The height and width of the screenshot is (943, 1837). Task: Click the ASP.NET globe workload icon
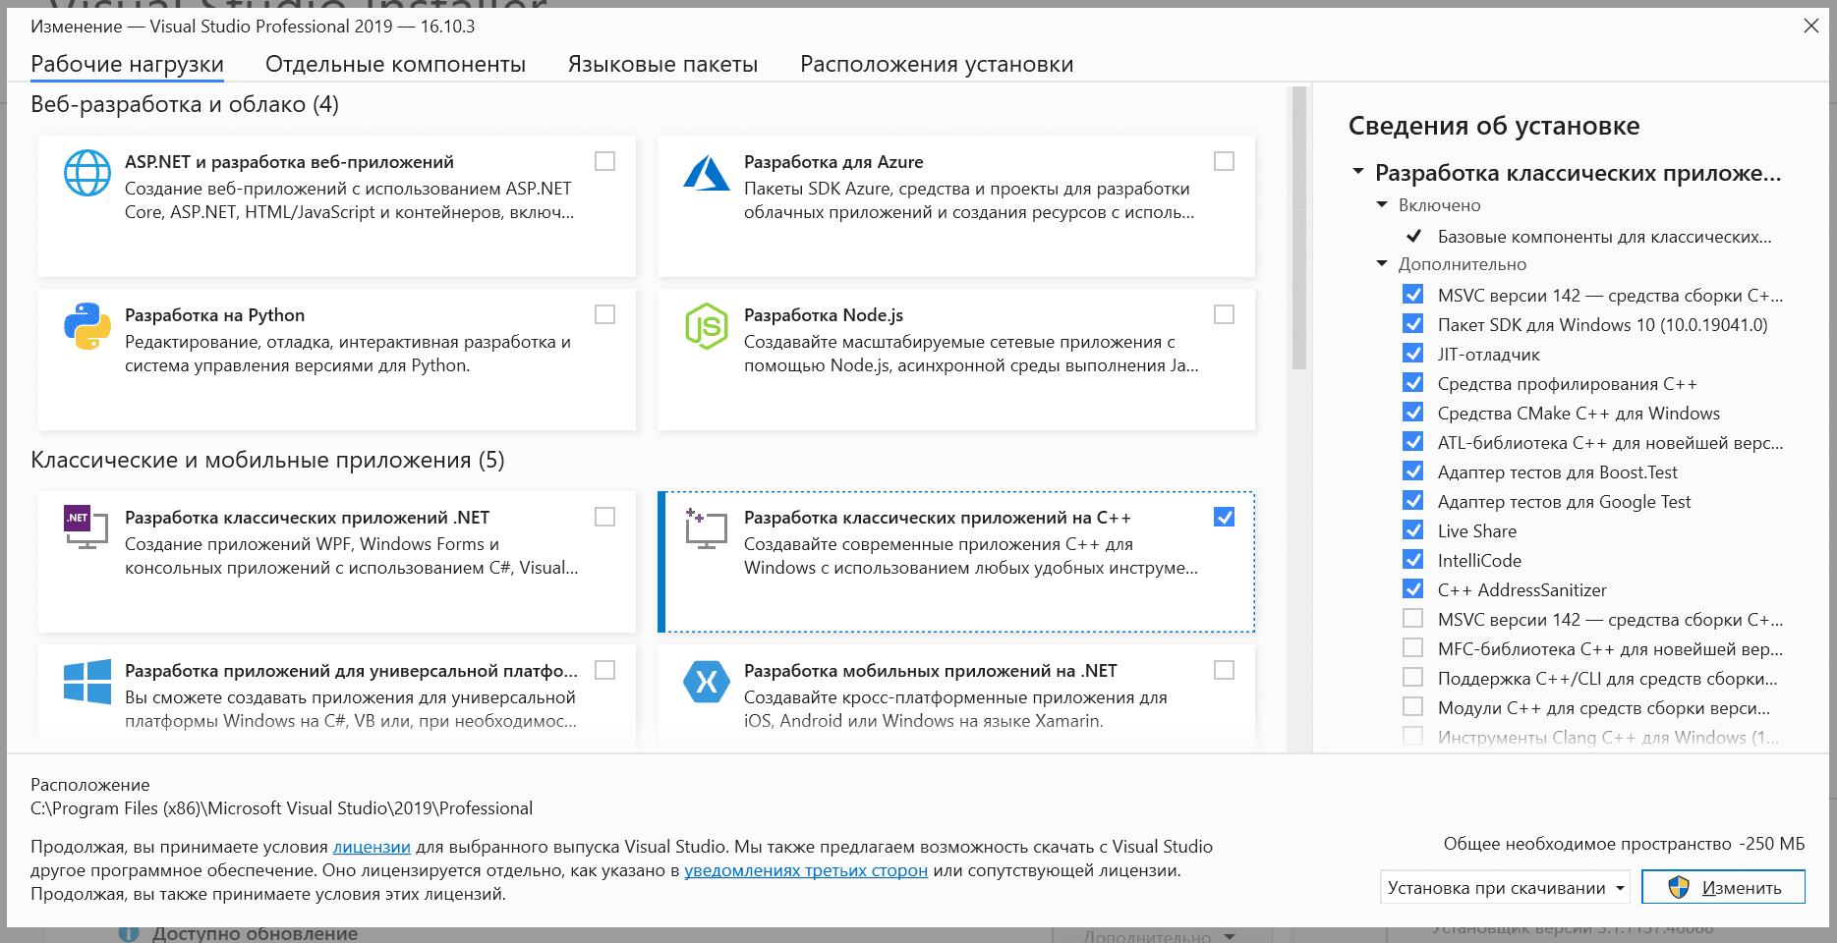(87, 173)
